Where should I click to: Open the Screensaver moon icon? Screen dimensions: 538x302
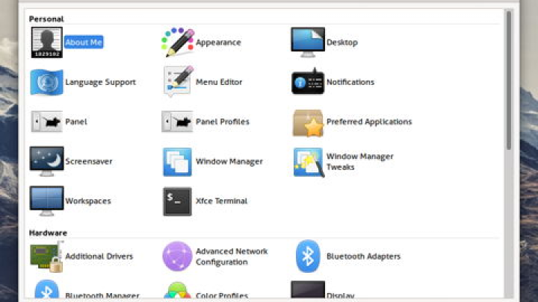[46, 161]
